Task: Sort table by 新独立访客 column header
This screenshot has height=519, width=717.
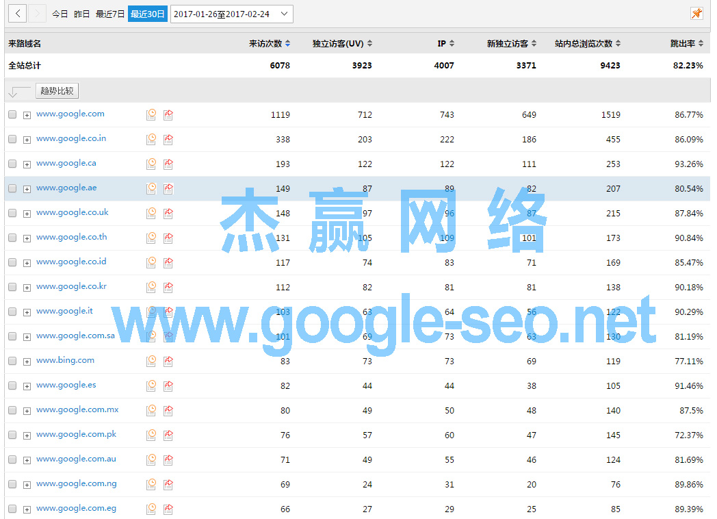Action: point(511,44)
